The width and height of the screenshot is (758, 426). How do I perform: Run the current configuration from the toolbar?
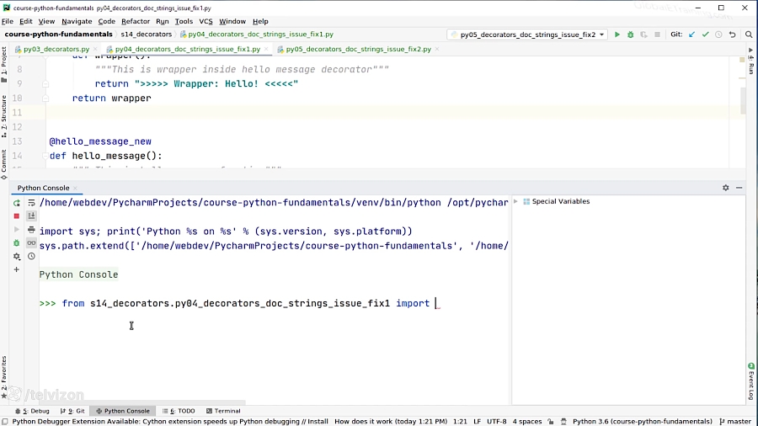(617, 35)
